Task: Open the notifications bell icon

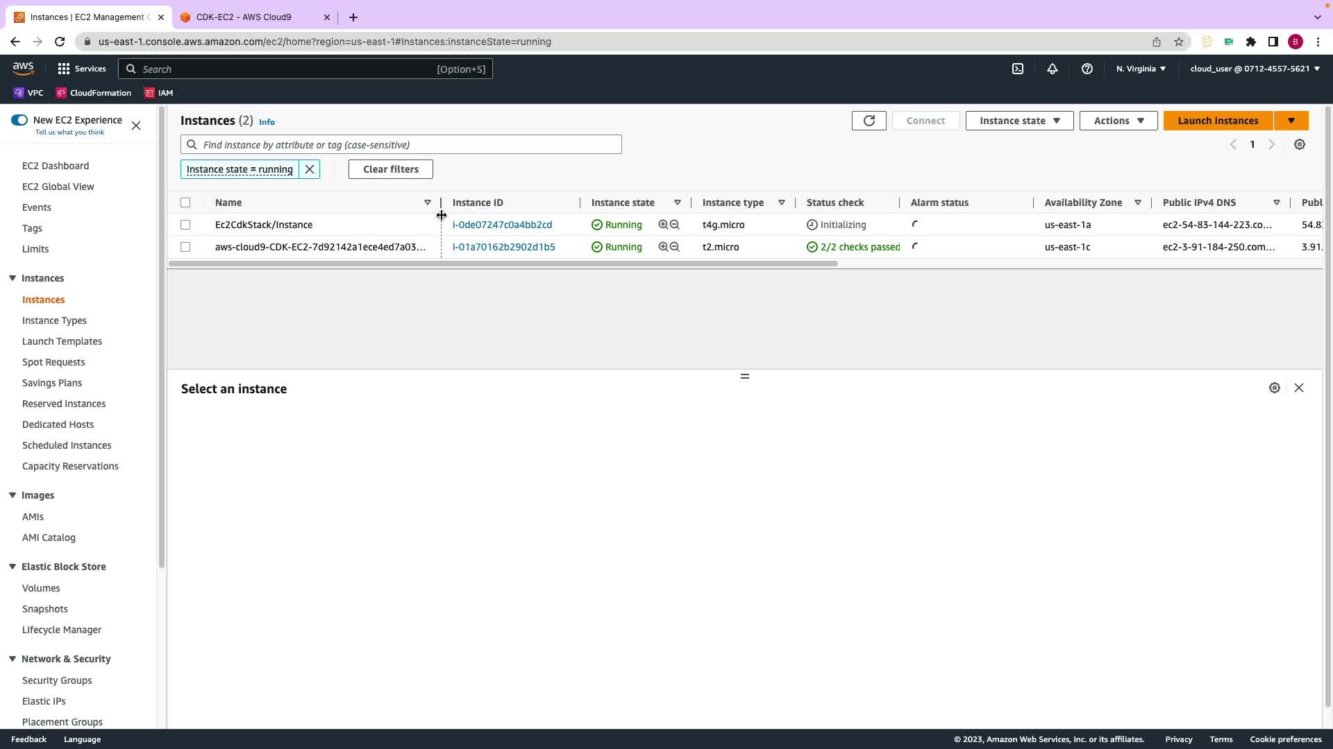Action: [x=1053, y=69]
